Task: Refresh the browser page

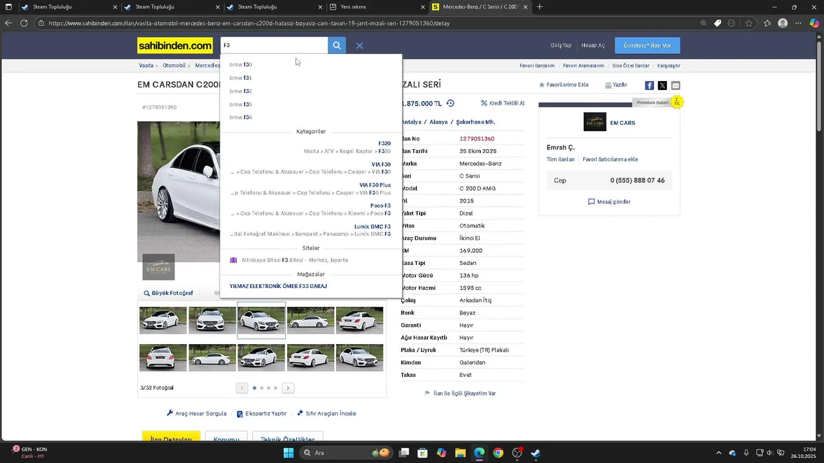Action: [24, 23]
